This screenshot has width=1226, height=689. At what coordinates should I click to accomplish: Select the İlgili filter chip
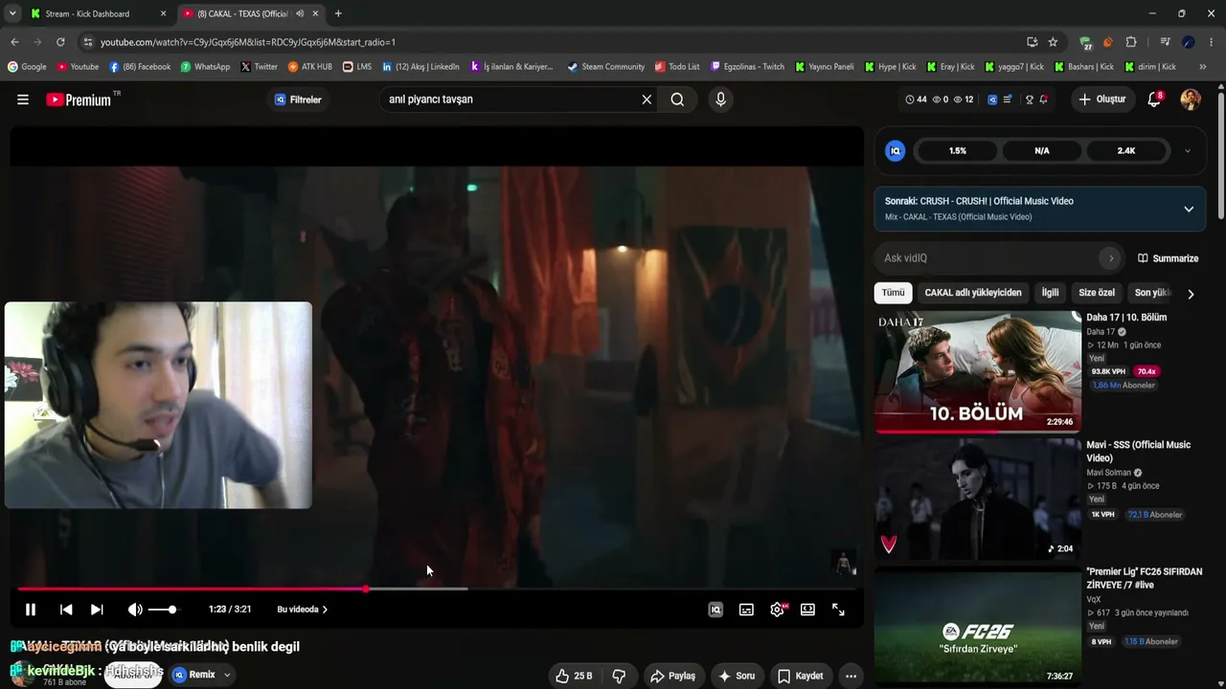coord(1051,293)
